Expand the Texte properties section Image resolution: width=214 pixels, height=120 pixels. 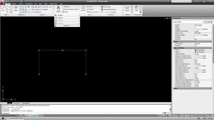coord(210,88)
